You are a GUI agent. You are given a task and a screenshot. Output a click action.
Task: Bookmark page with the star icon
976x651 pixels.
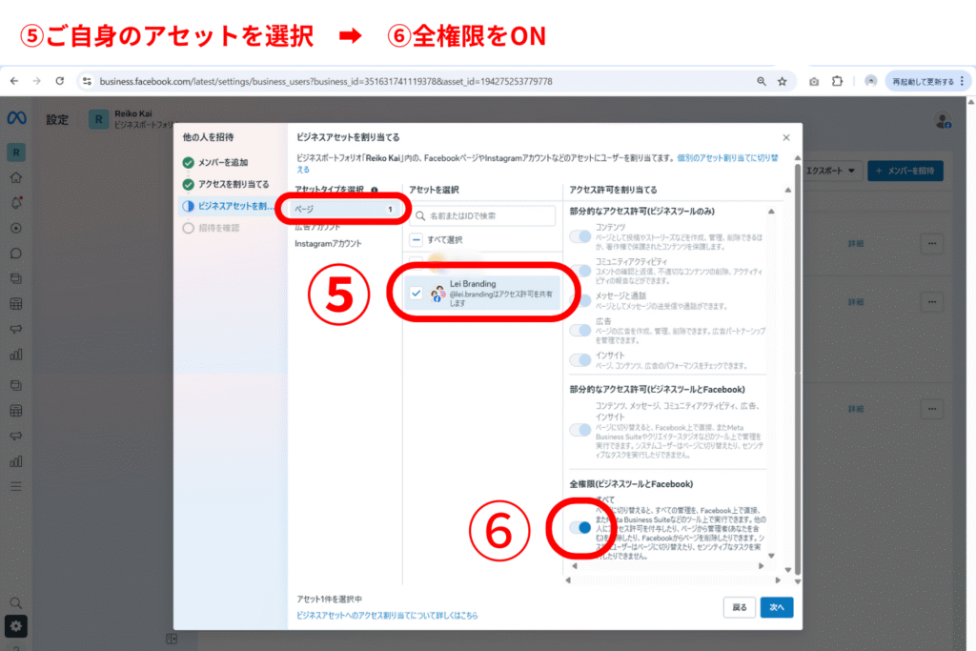coord(782,81)
